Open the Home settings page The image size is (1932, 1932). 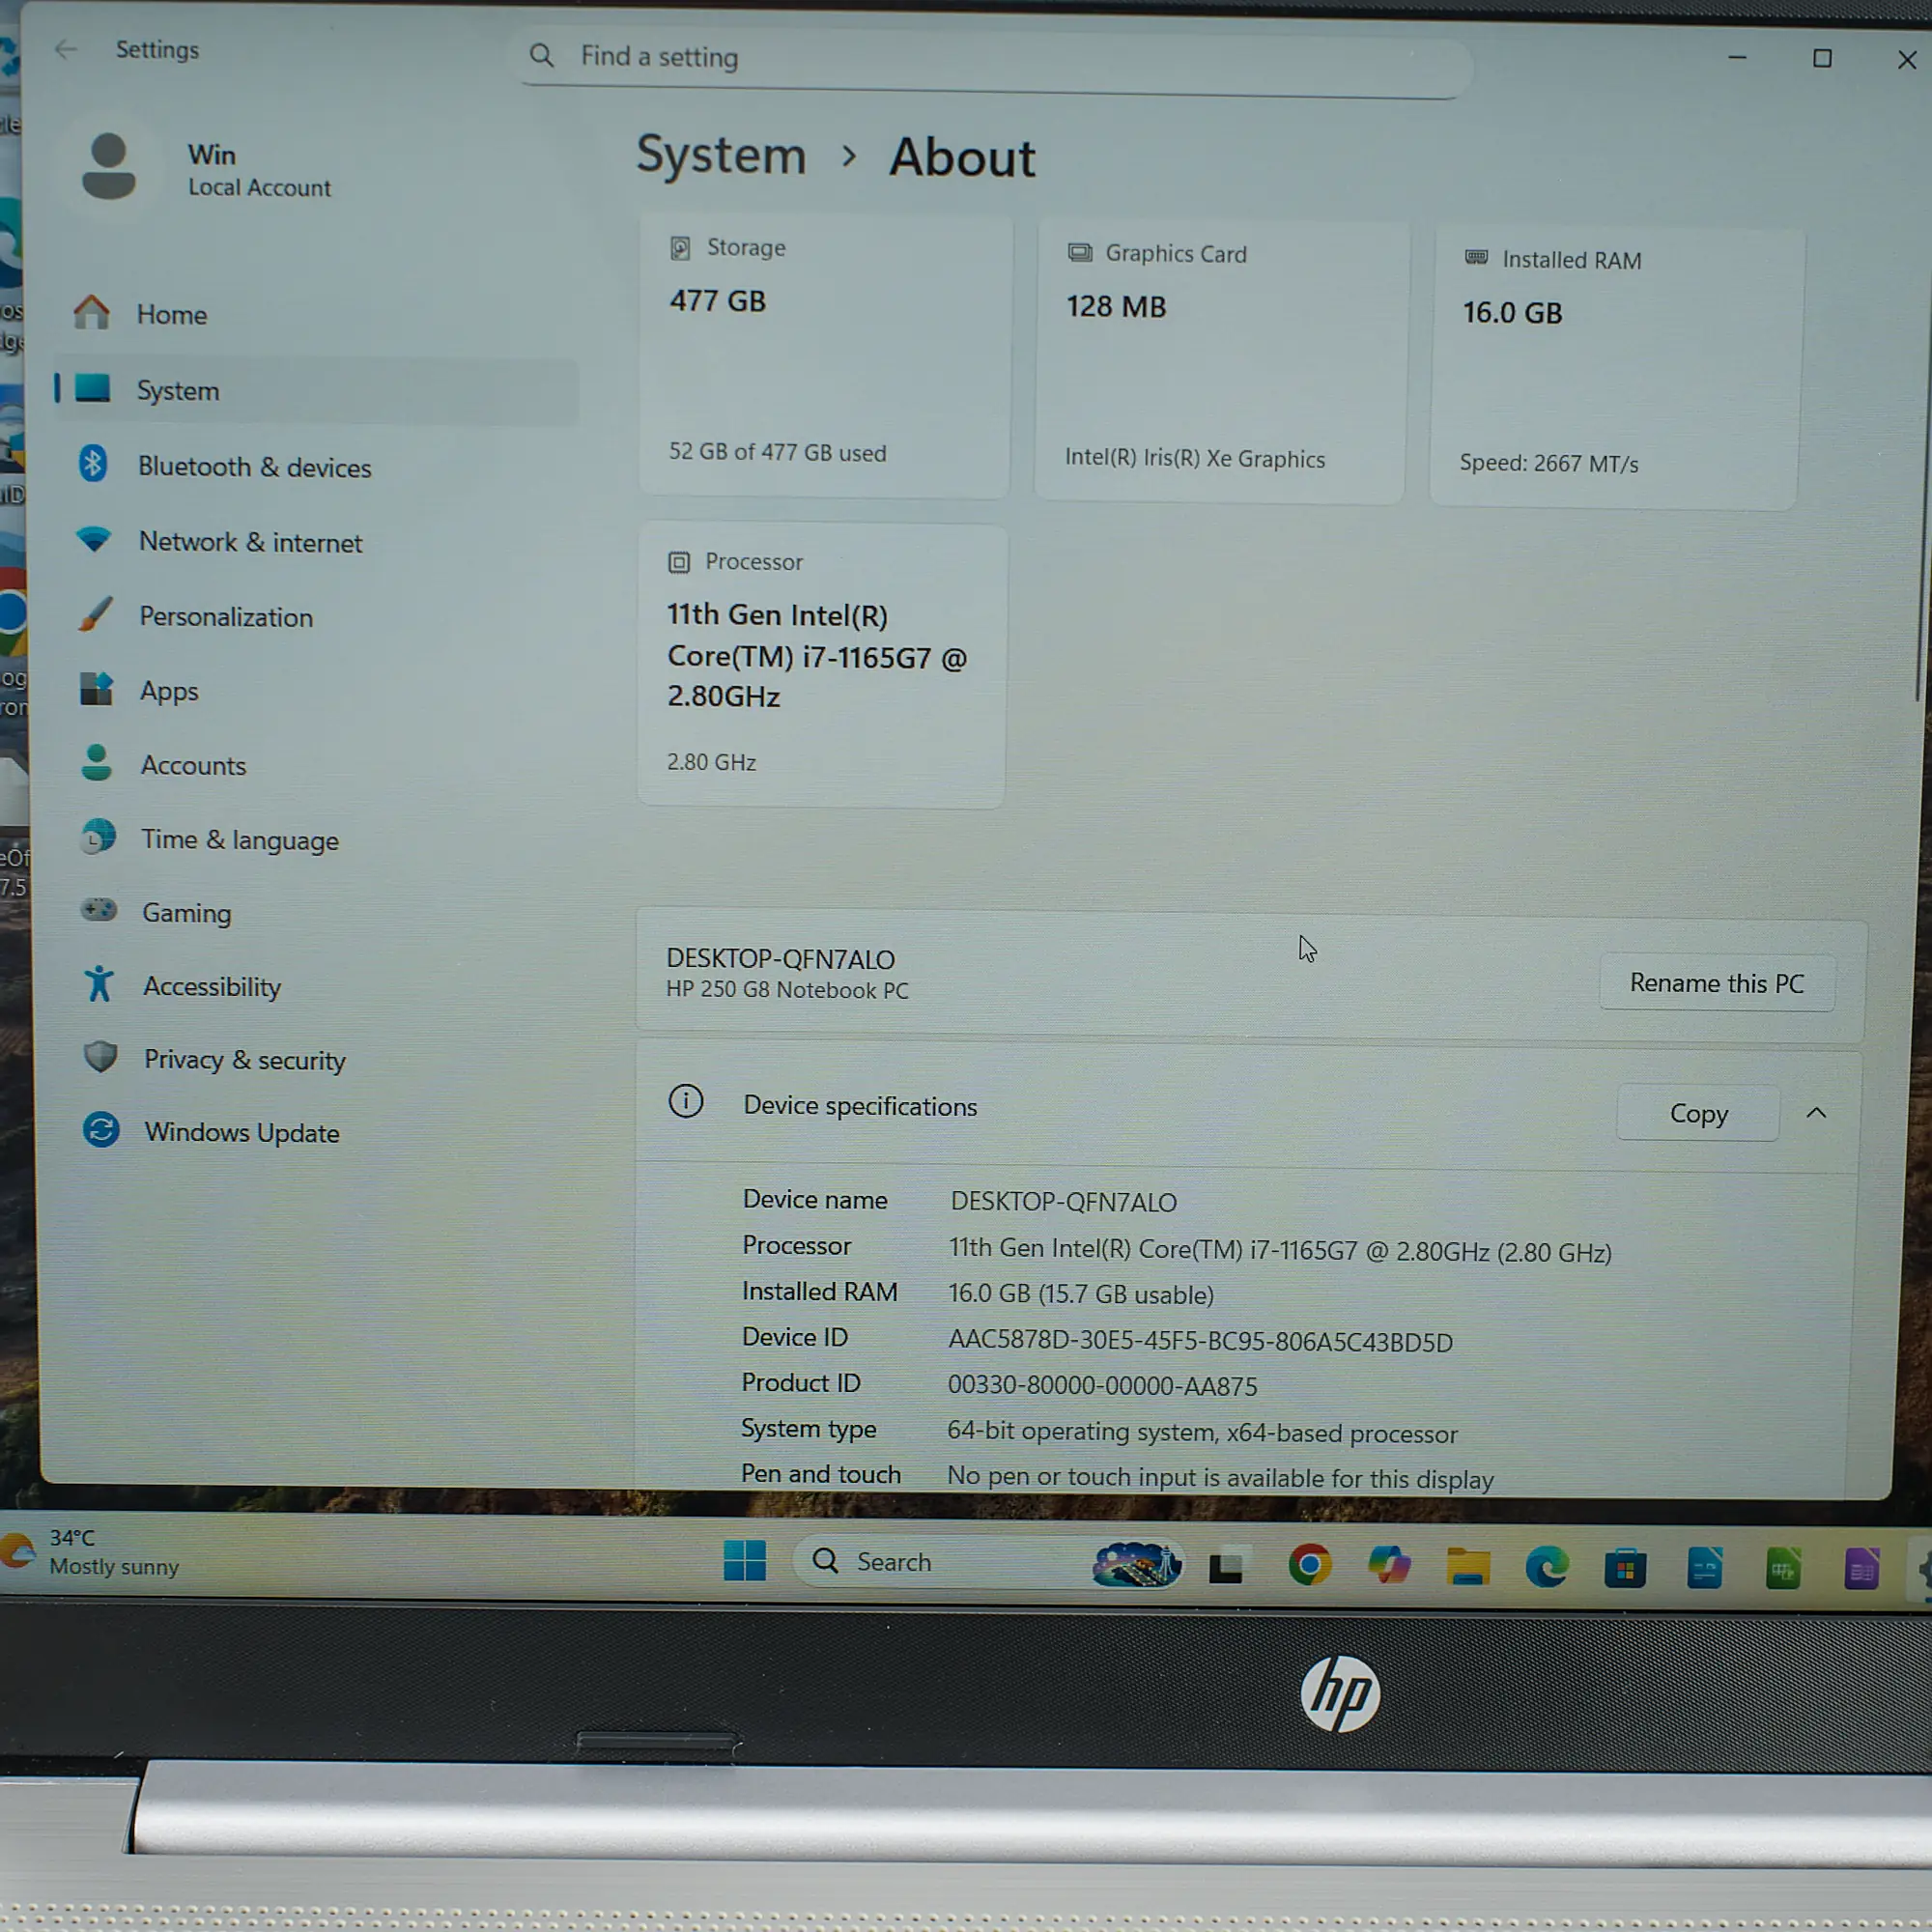pos(316,314)
